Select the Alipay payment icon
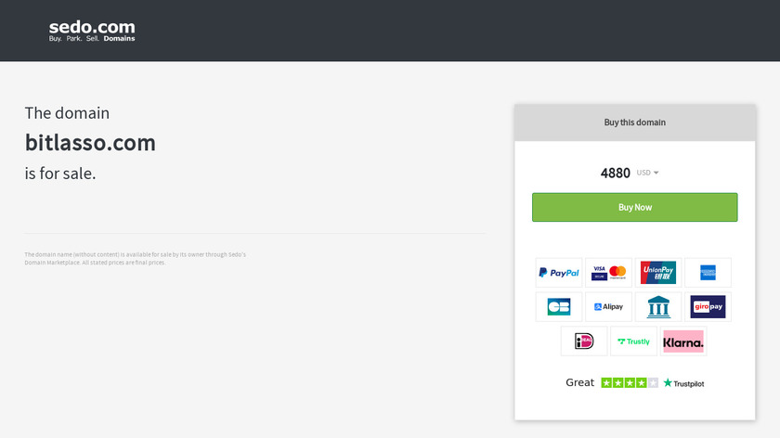Viewport: 780px width, 438px height. coord(609,307)
